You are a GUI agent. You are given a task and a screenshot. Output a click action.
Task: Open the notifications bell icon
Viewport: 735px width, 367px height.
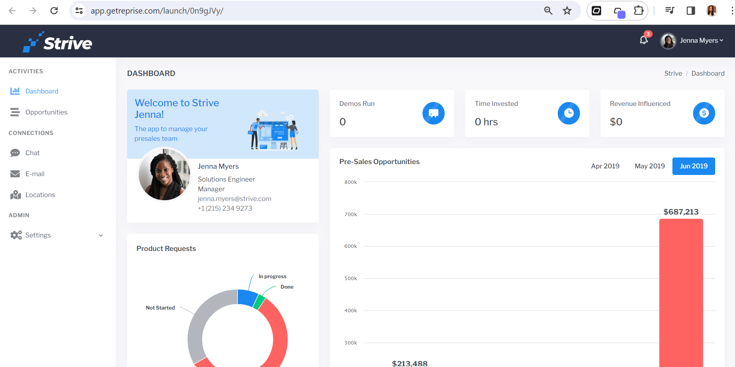644,40
